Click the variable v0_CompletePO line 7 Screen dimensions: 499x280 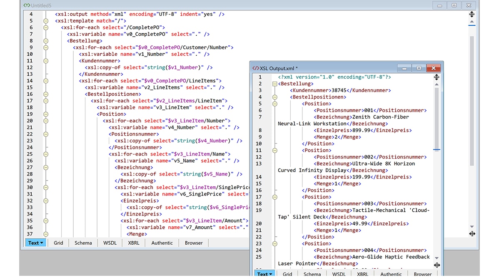tap(138, 34)
